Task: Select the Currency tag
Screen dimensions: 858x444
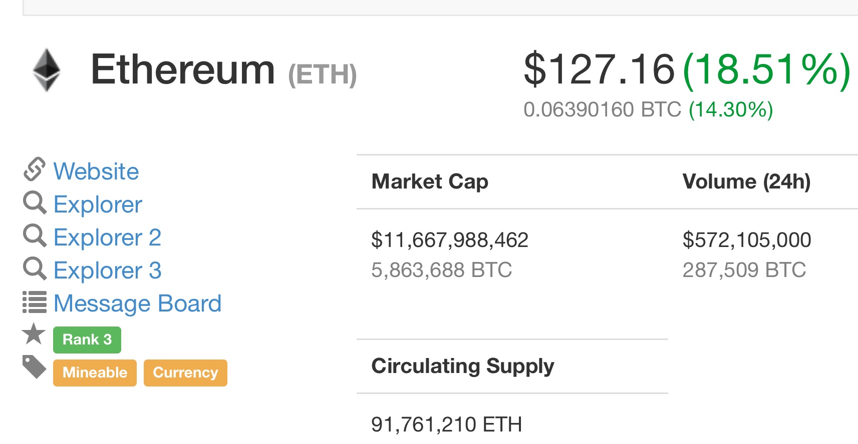Action: 185,373
